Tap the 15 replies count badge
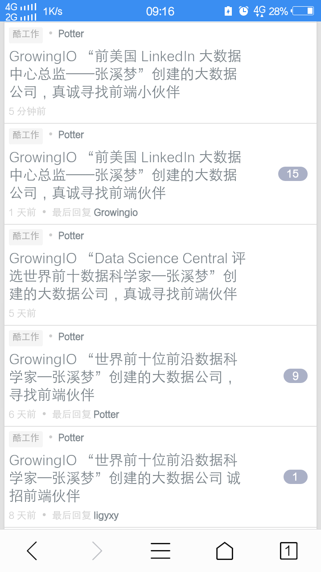 coord(292,174)
